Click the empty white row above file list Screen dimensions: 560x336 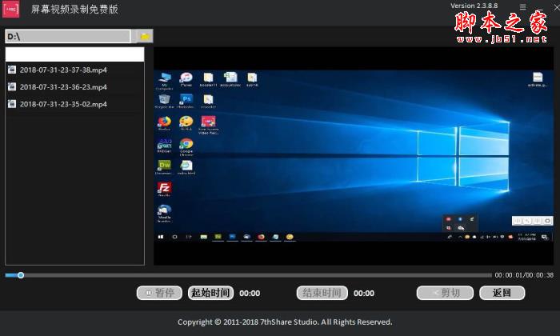(74, 54)
